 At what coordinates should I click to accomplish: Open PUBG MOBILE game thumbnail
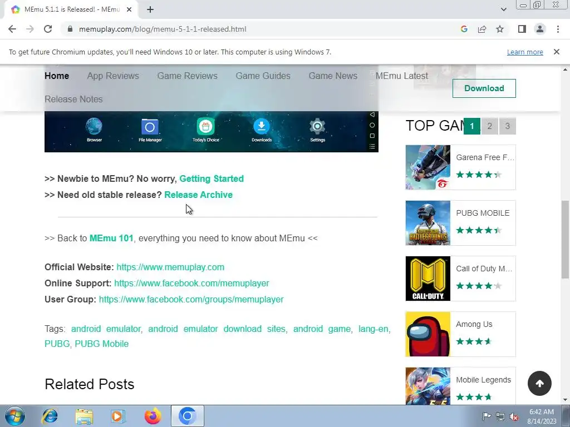pyautogui.click(x=428, y=223)
